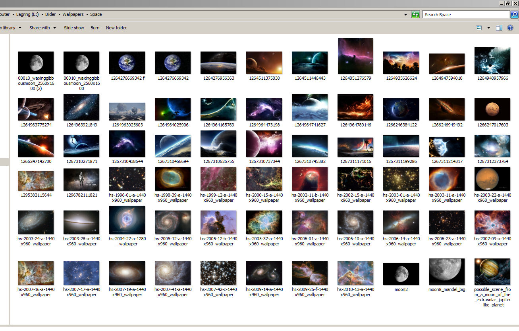Open the Include in library dropdown arrow
Screen dimensions: 519x331
click(x=20, y=28)
